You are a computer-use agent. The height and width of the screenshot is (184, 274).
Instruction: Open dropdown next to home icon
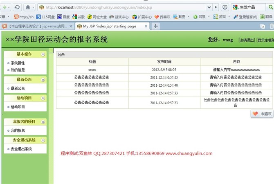click(x=33, y=7)
